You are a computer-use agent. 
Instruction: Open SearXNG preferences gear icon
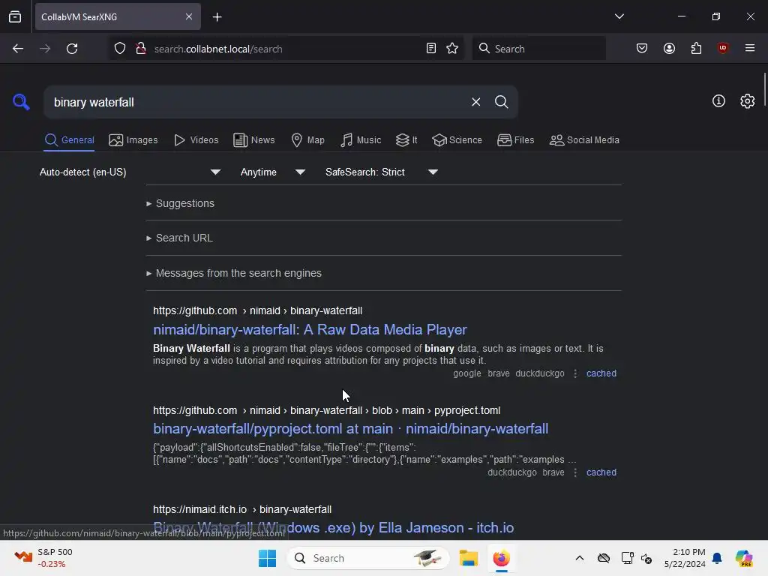tap(747, 101)
